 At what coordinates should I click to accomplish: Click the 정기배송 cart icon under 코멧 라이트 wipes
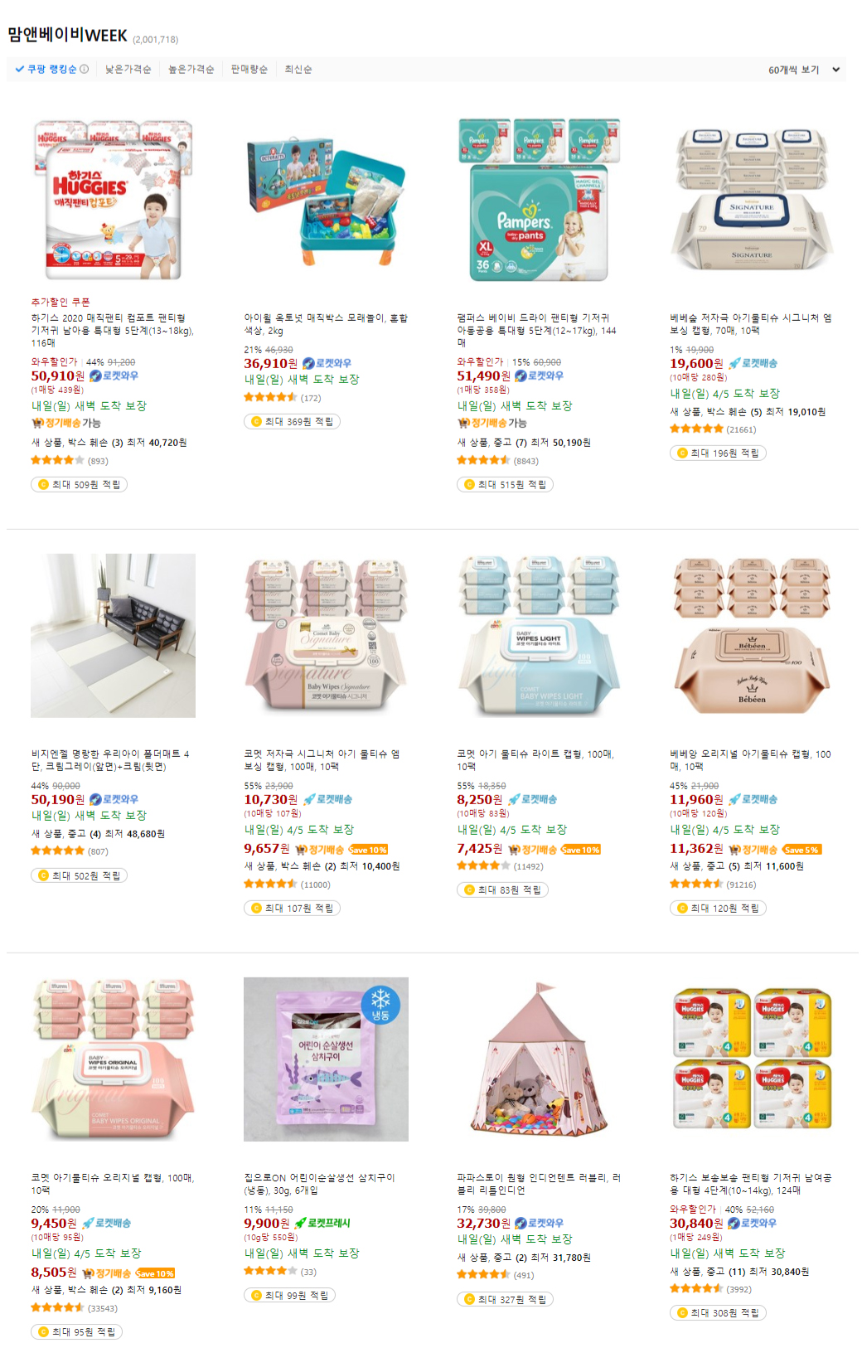[514, 850]
